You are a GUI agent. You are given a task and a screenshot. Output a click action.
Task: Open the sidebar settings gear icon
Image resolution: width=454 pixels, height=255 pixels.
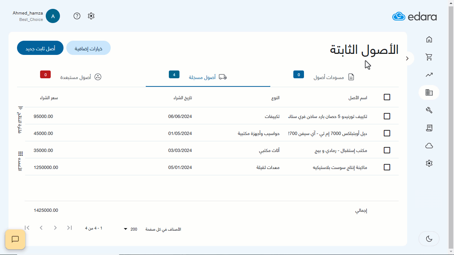click(429, 163)
